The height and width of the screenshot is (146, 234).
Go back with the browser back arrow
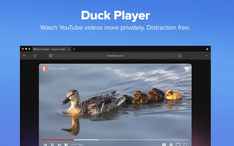pos(24,56)
